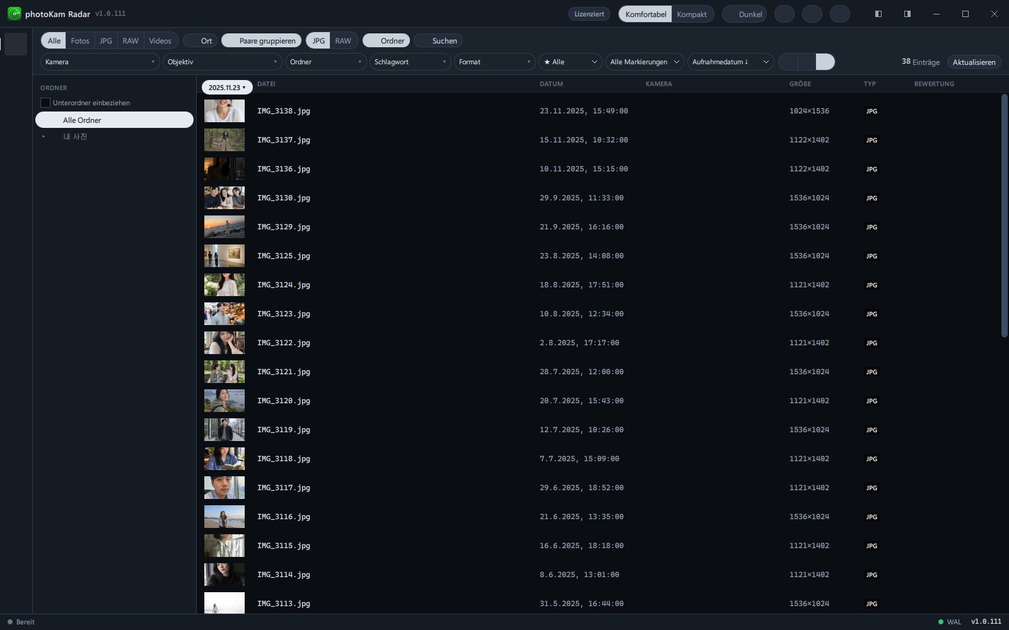Click the WAL status indicator
This screenshot has height=630, width=1009.
[x=950, y=622]
